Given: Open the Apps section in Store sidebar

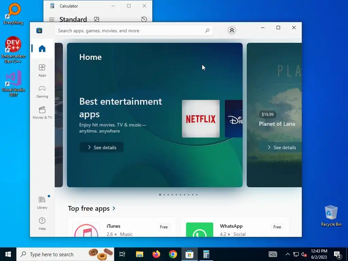Looking at the screenshot, I should pyautogui.click(x=42, y=70).
